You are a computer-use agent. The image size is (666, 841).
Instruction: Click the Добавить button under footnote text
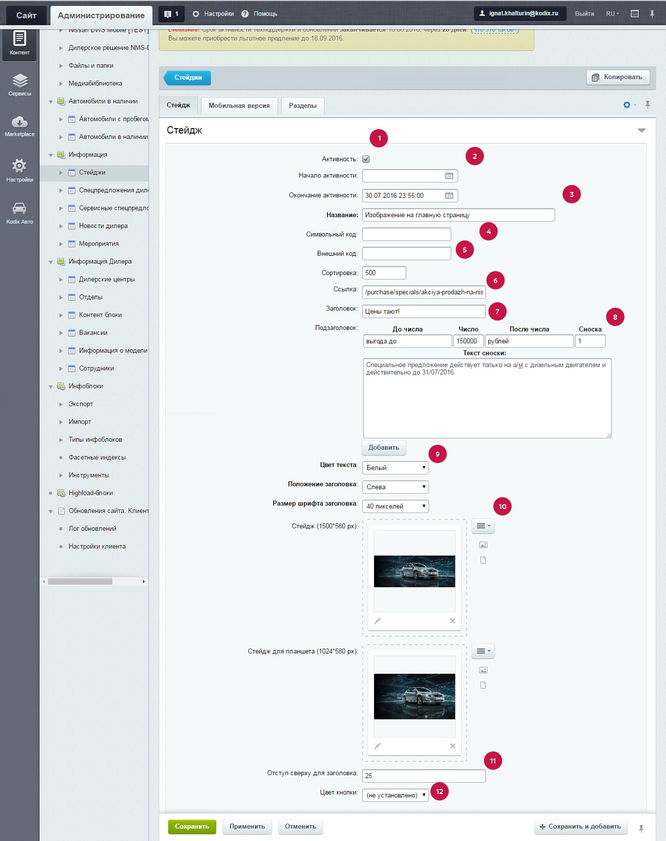[384, 448]
